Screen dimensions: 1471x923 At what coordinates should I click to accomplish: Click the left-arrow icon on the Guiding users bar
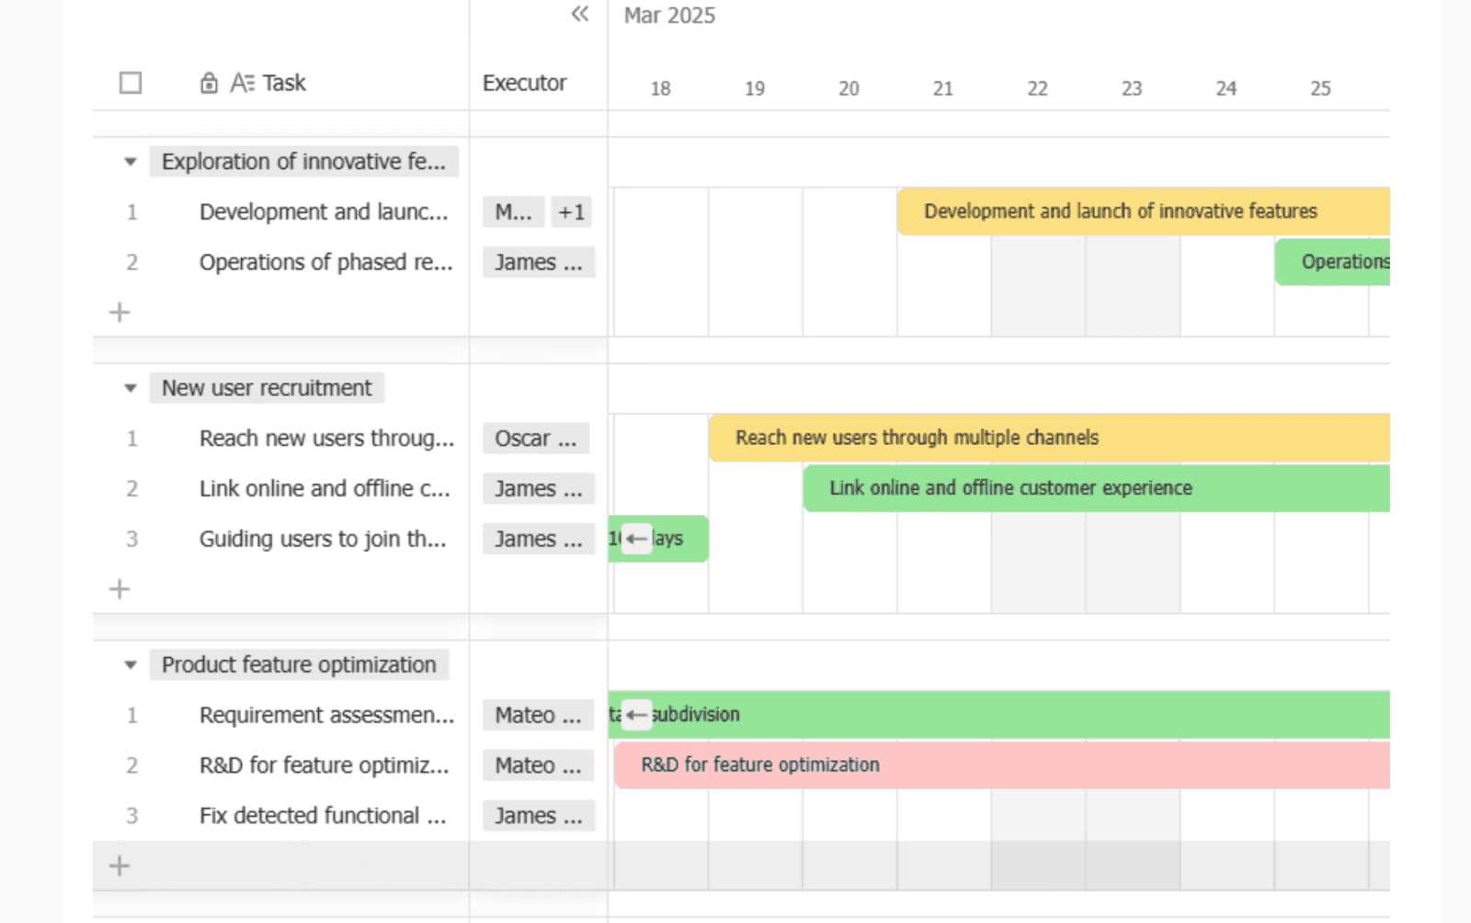click(635, 539)
